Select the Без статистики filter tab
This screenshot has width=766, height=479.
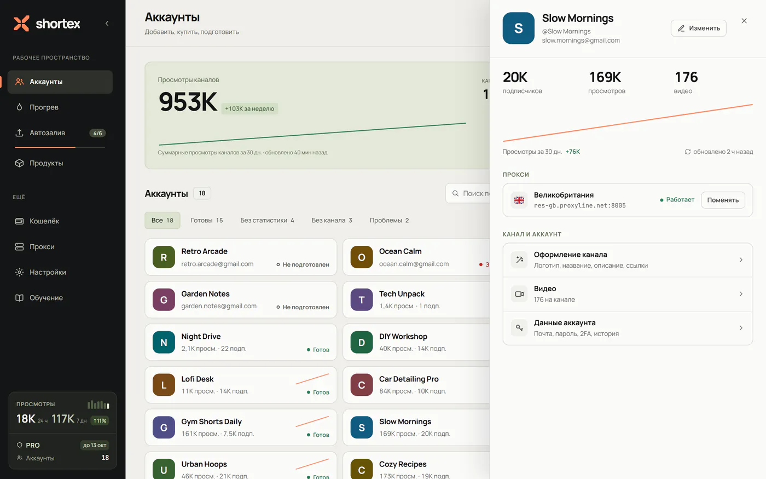pos(267,220)
